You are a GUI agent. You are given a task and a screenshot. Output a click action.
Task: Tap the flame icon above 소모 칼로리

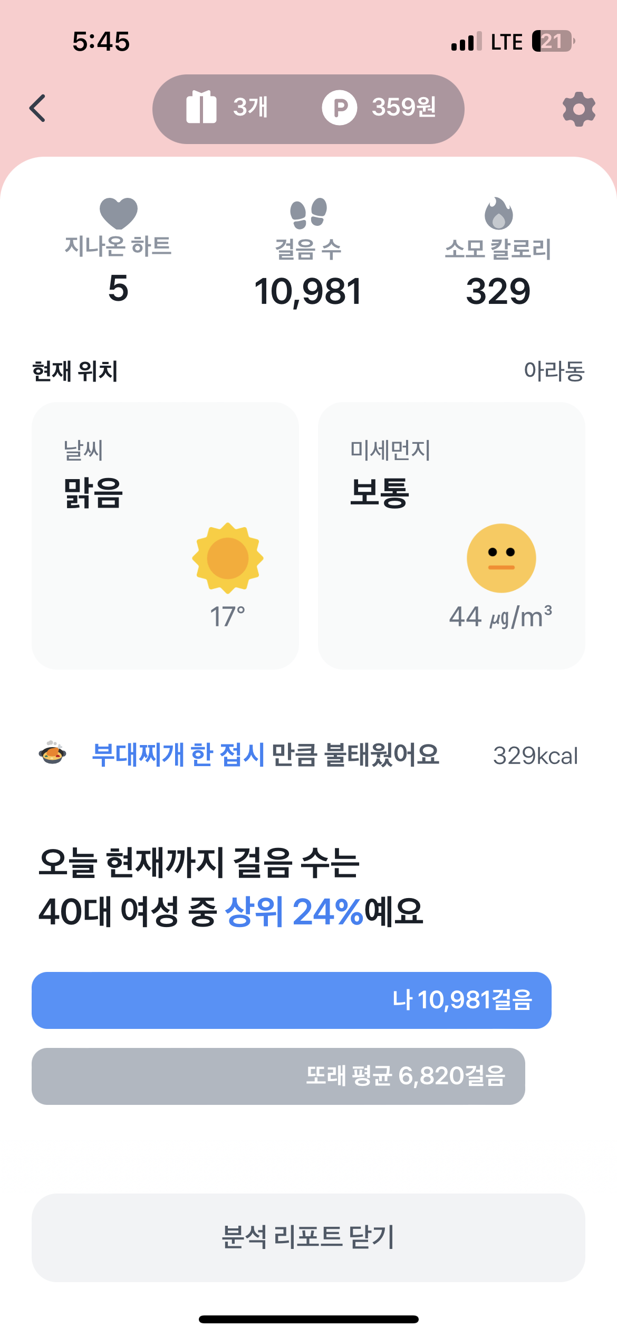tap(498, 214)
